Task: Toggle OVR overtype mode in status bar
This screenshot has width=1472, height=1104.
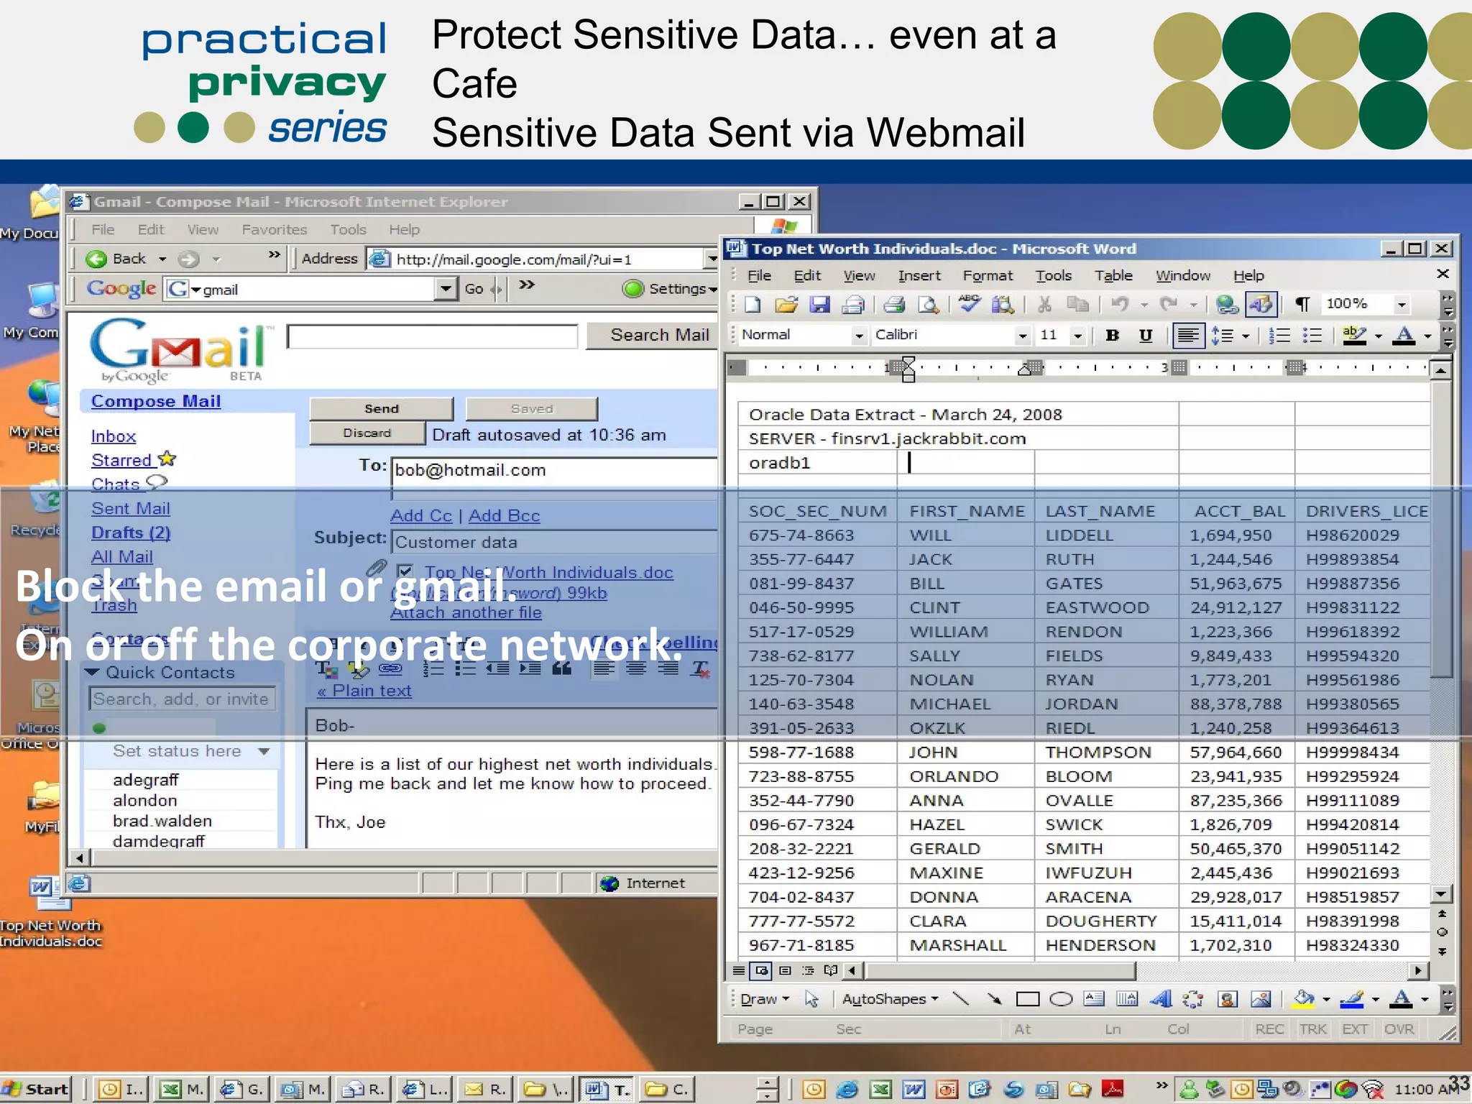Action: pos(1399,1029)
